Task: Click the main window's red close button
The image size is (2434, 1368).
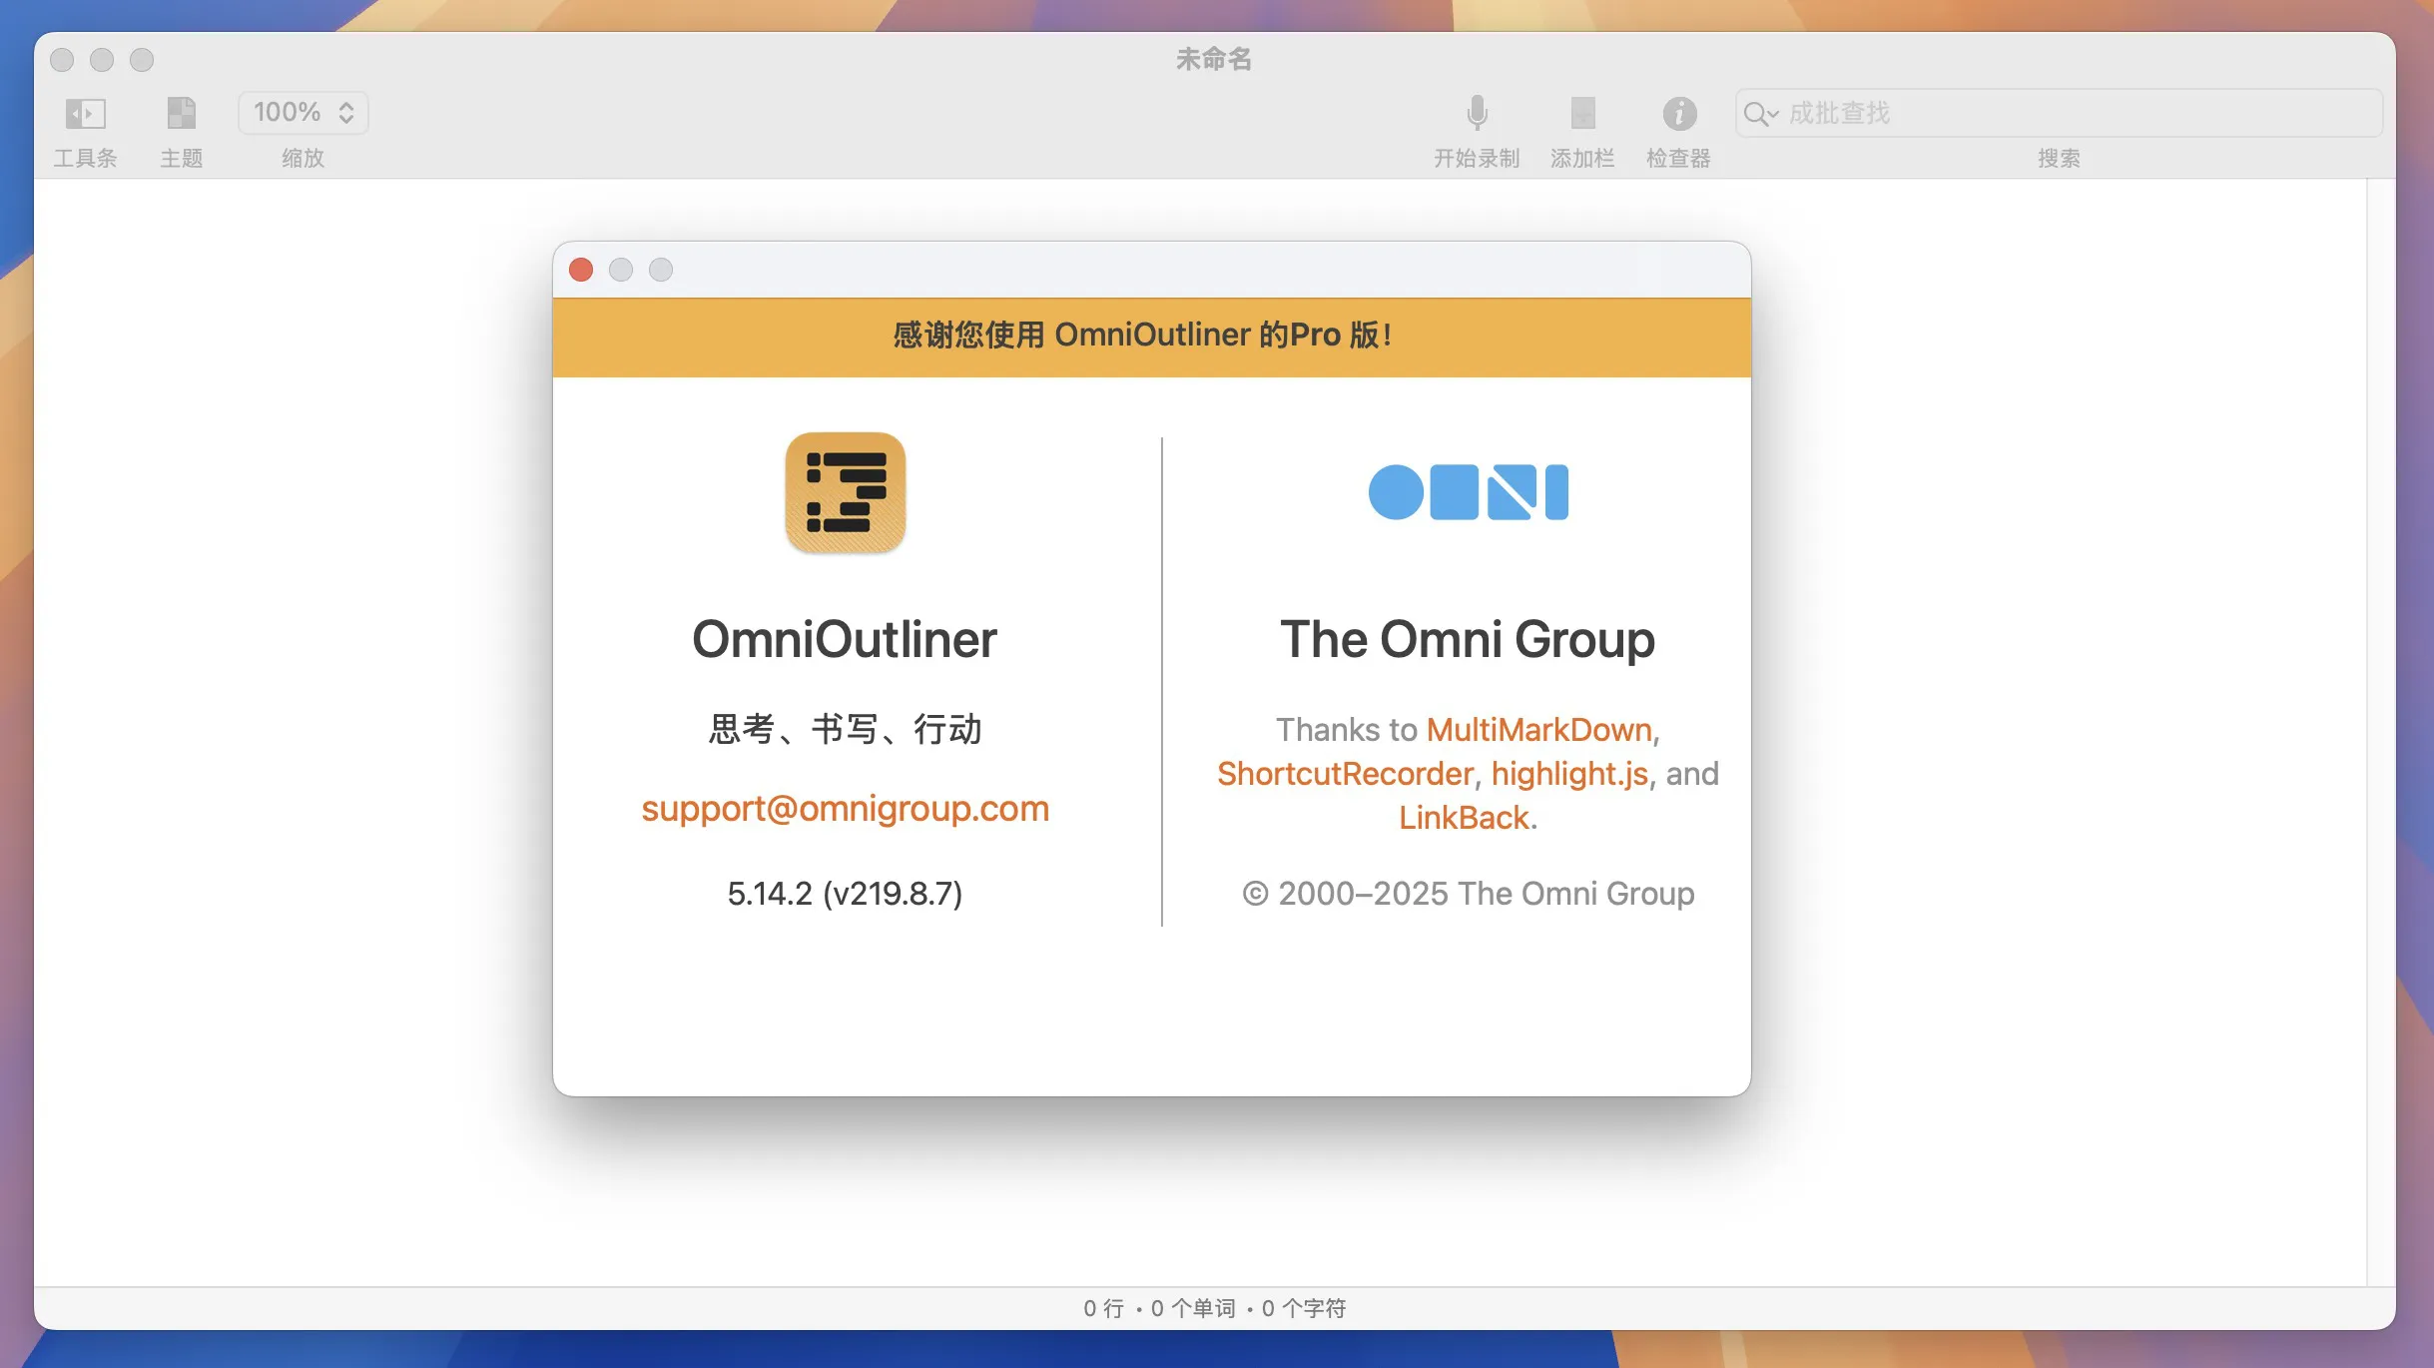Action: click(62, 60)
